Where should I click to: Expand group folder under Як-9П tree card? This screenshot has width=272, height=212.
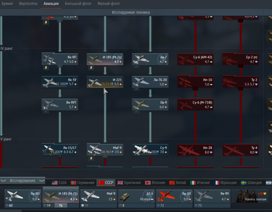point(46,68)
